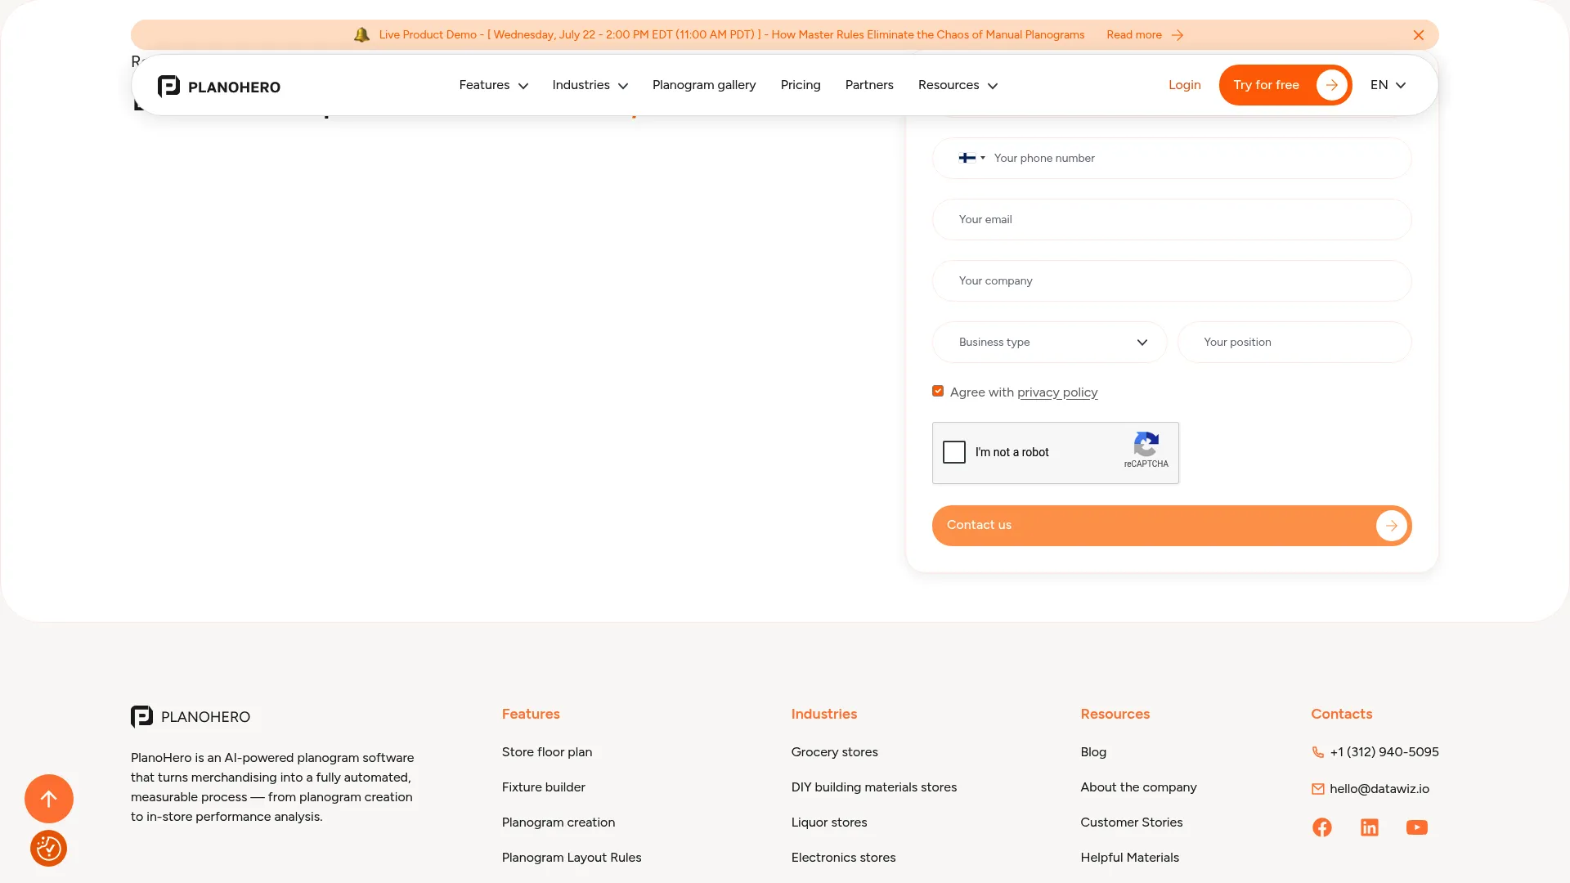Open Planogram Layout Rules link
Screen dimensions: 1570x883
pyautogui.click(x=572, y=858)
